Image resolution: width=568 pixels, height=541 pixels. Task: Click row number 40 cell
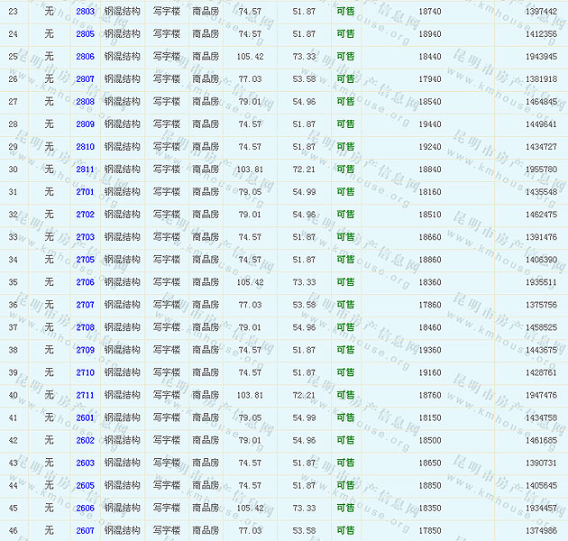coord(13,395)
